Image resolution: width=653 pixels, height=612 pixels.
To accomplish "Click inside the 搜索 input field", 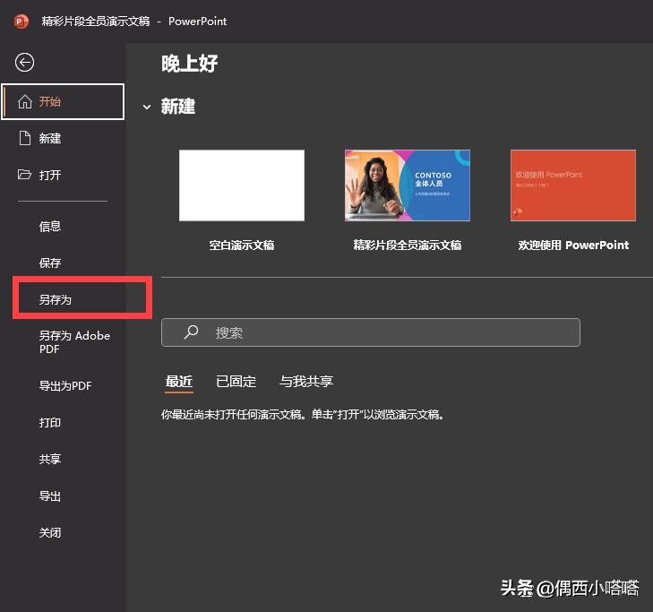I will [x=371, y=332].
